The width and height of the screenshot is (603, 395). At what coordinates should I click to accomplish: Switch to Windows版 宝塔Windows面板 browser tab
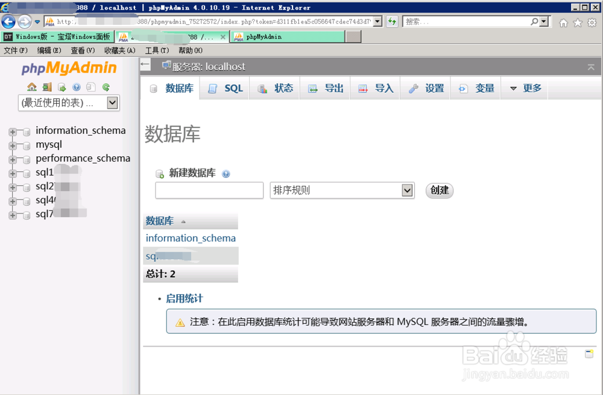click(58, 37)
